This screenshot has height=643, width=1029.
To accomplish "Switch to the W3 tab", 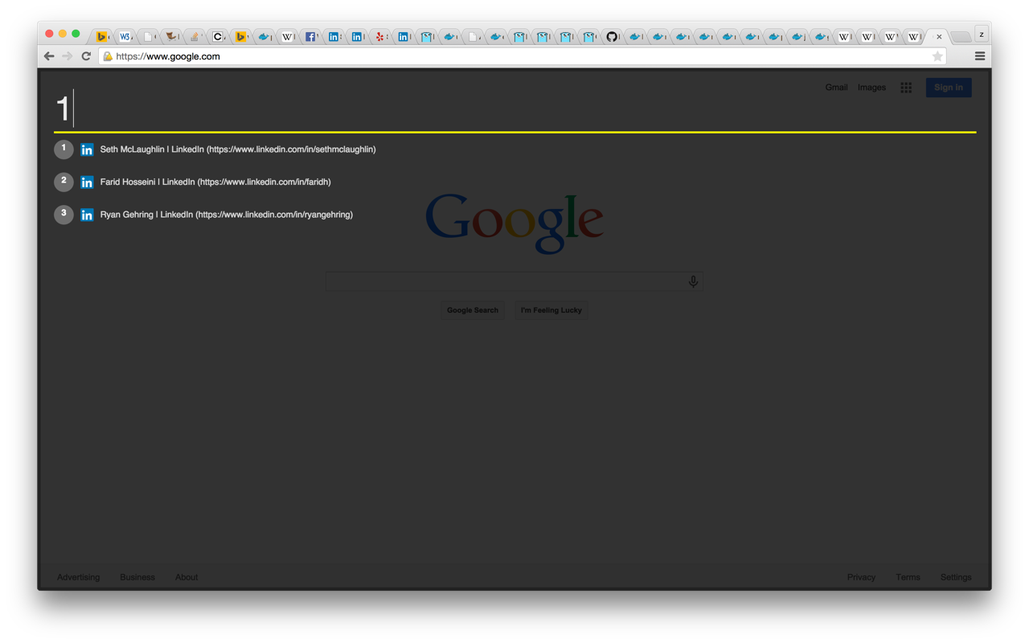I will click(x=125, y=36).
